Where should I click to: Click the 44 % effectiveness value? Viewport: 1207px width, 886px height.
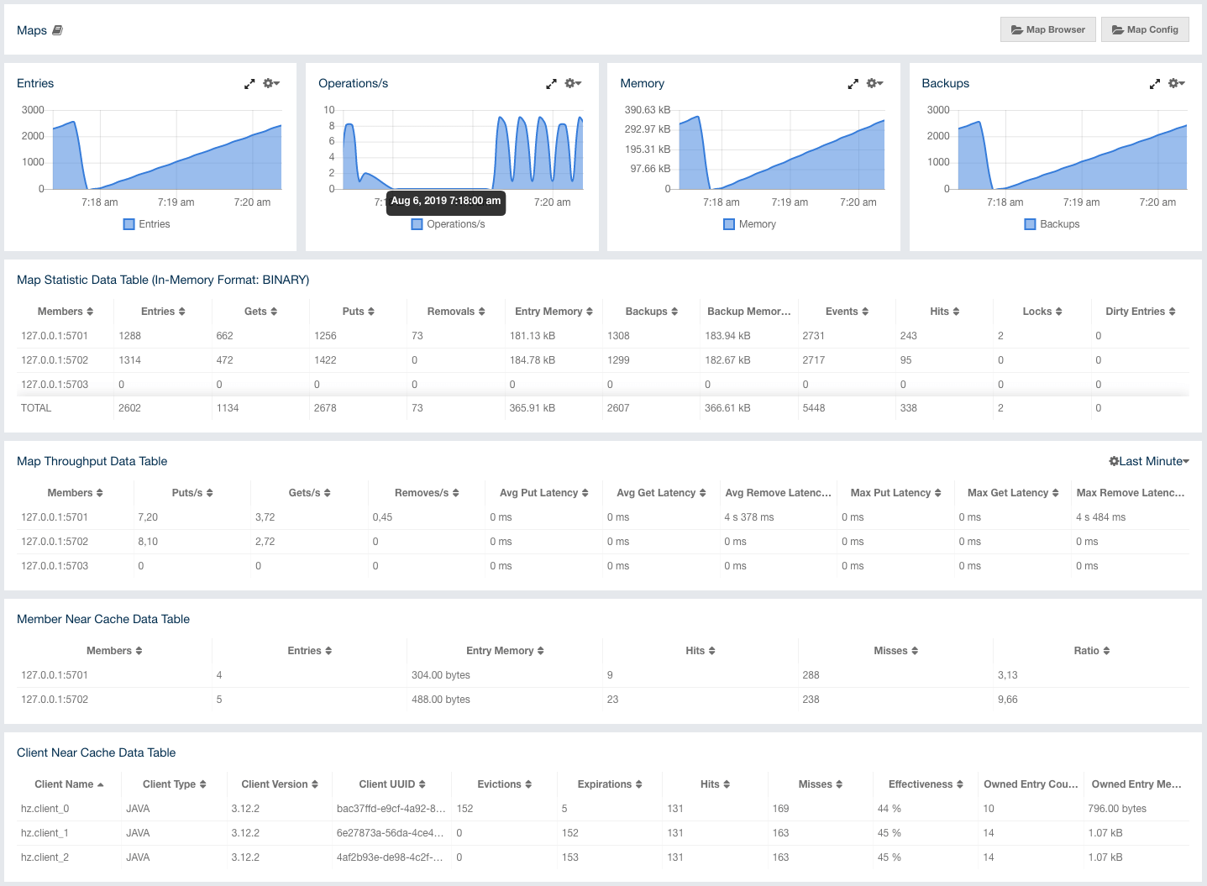[x=890, y=809]
